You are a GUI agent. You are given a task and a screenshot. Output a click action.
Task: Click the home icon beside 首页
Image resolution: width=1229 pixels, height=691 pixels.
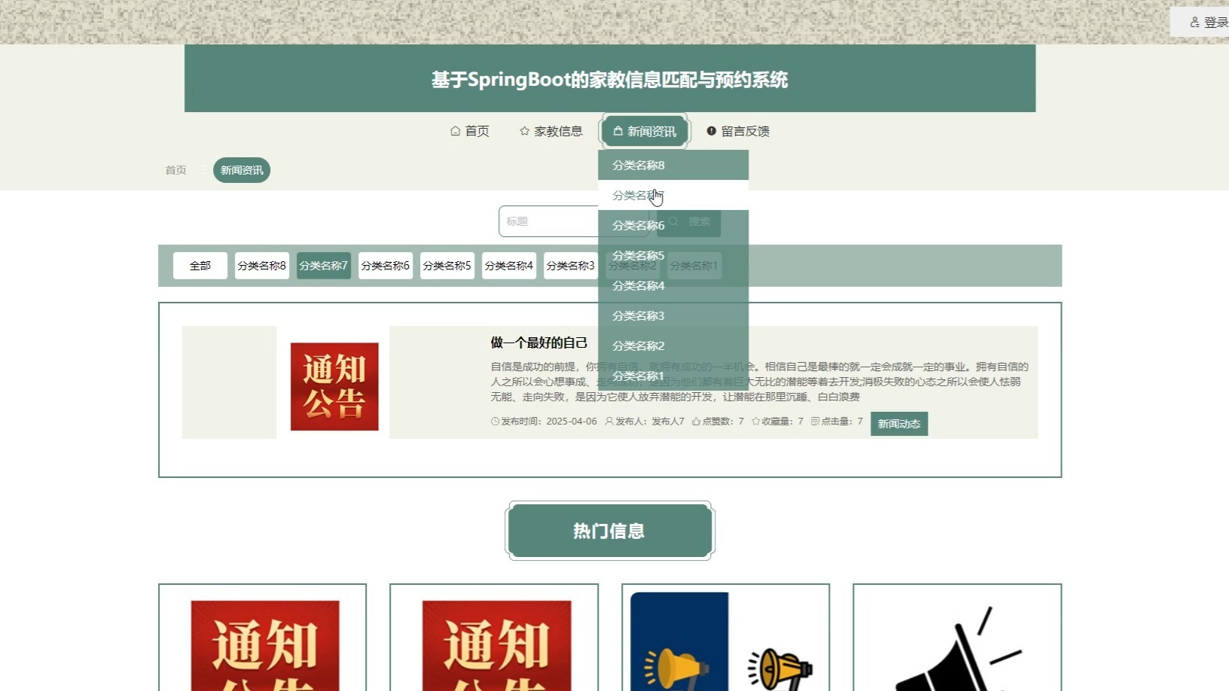[455, 130]
